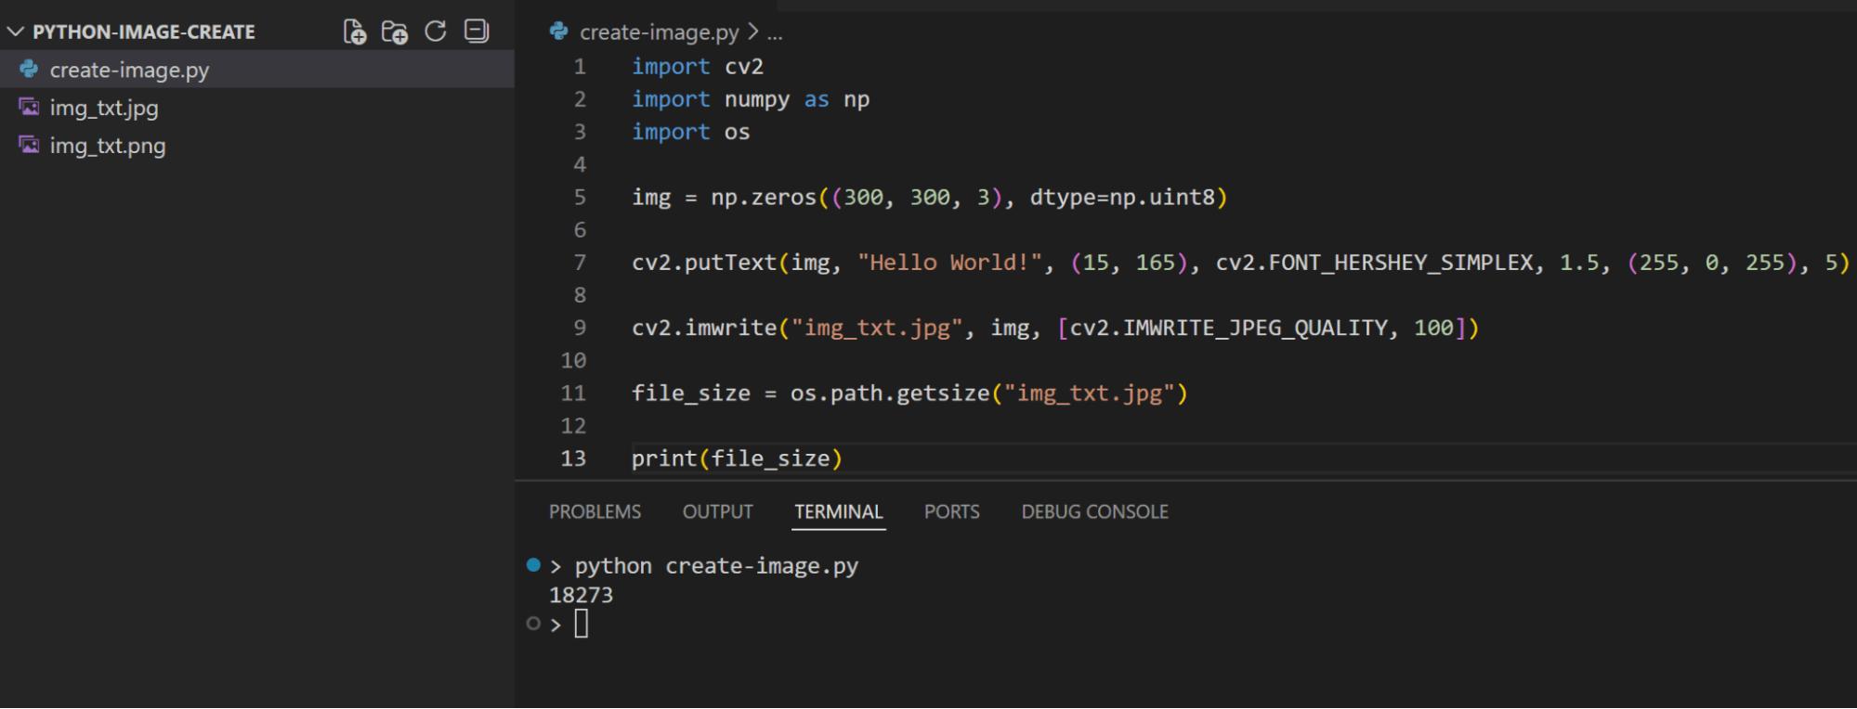Screen dimensions: 1857x709
Task: Click the terminal prompt input cursor
Action: [x=582, y=624]
